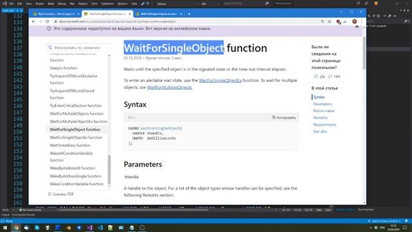Open the Output tab in Visual Studio
Screen dimensions: 412x232
click(x=5, y=215)
